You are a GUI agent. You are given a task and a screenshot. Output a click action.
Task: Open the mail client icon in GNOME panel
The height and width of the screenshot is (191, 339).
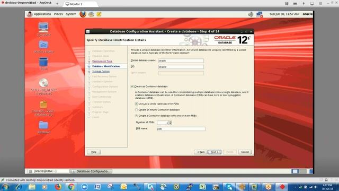91,14
